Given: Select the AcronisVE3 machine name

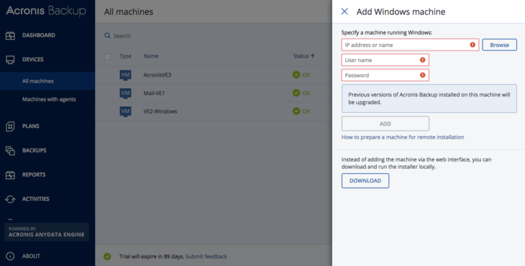Looking at the screenshot, I should point(157,75).
